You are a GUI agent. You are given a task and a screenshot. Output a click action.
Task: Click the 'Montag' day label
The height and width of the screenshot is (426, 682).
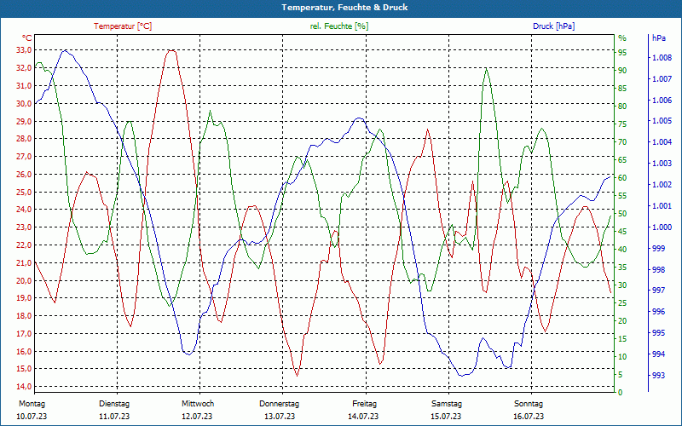point(32,404)
